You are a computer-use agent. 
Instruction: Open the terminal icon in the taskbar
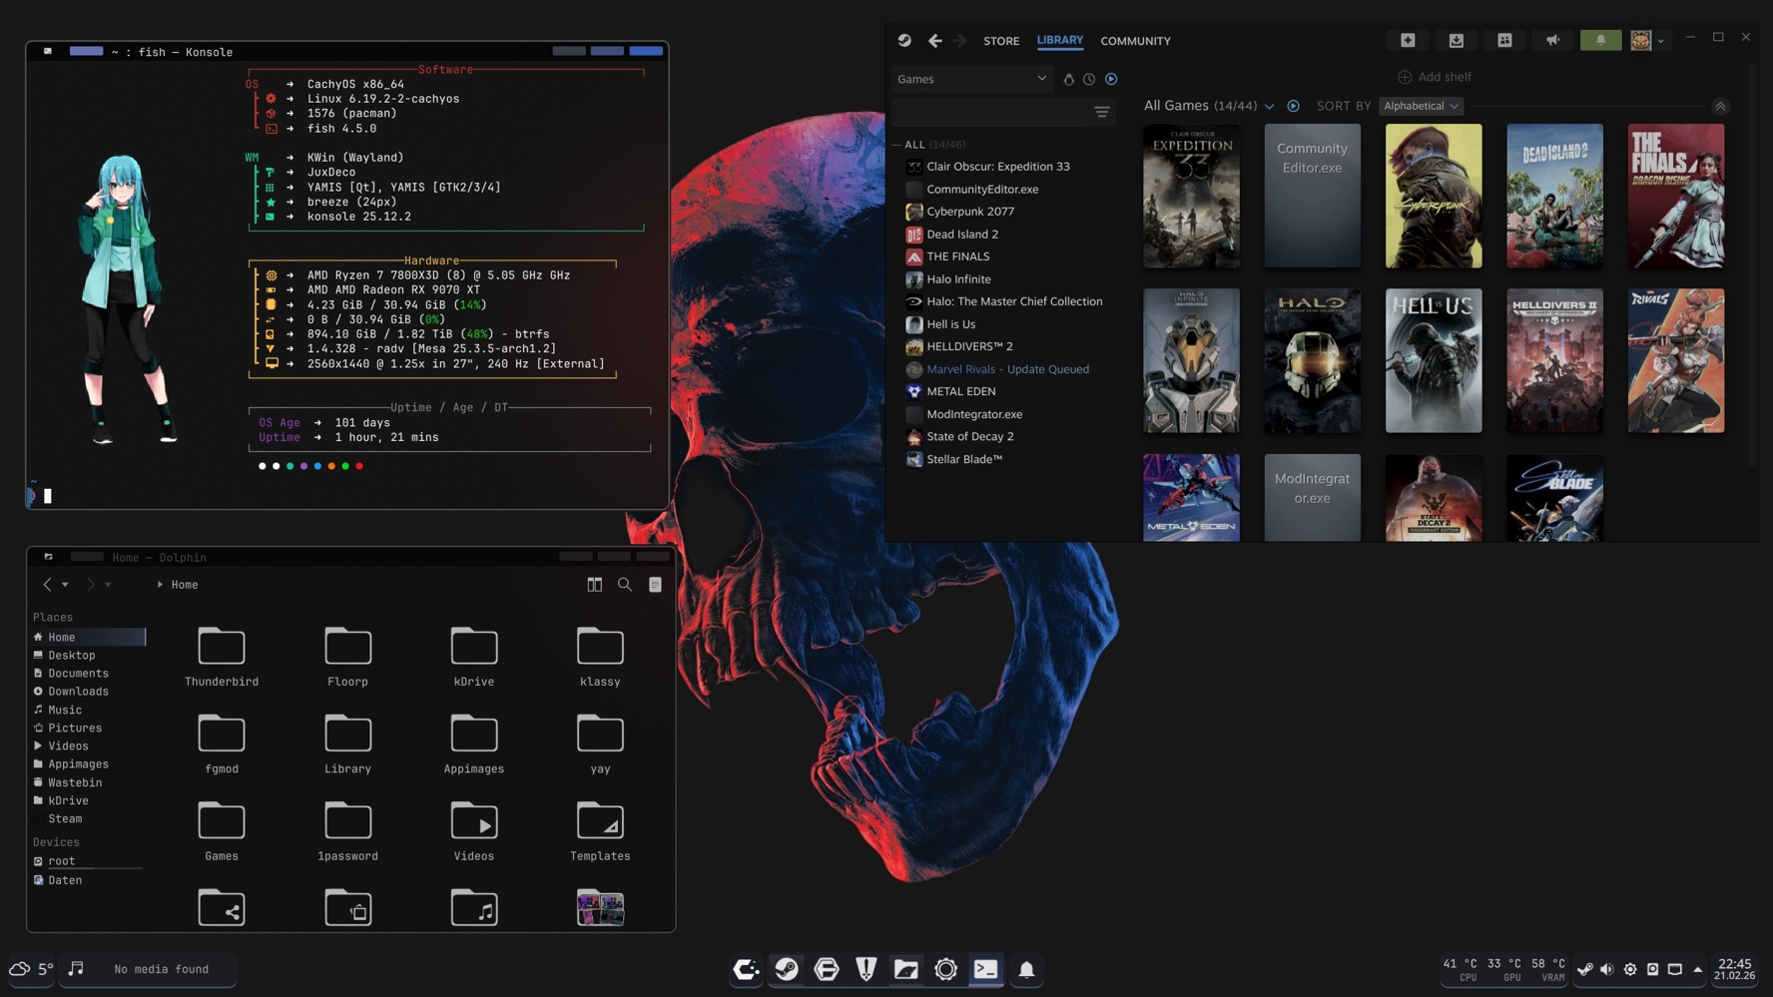click(986, 969)
